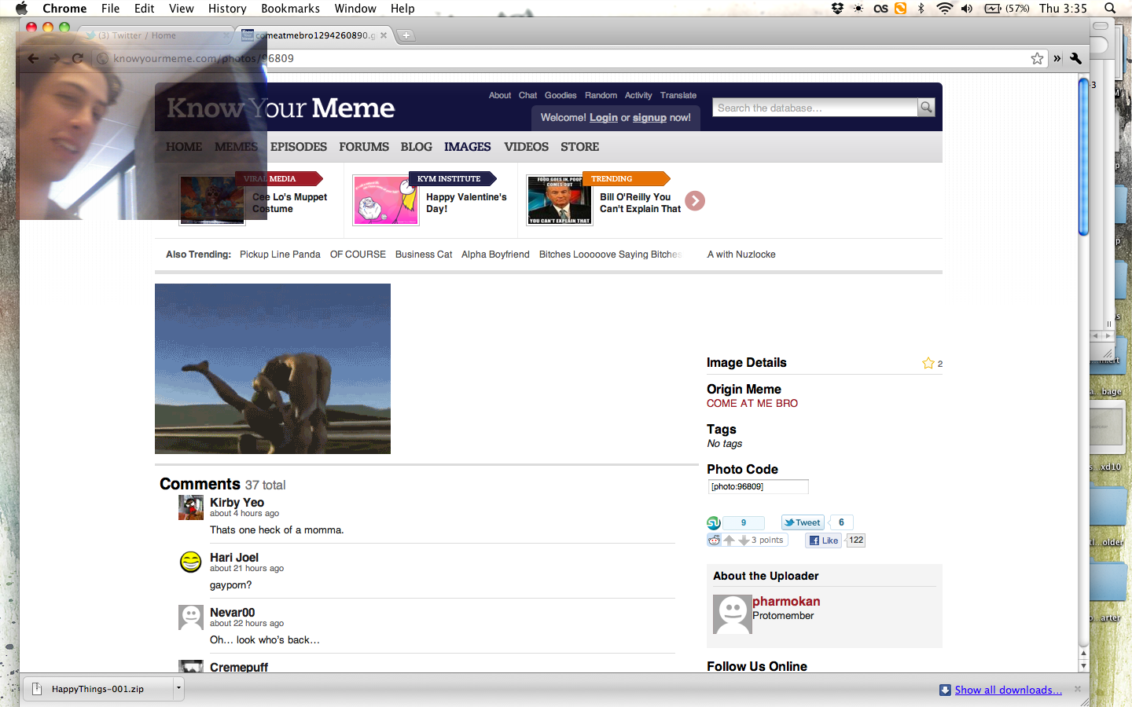Open the Bookmarks menu
The height and width of the screenshot is (707, 1132).
tap(290, 9)
